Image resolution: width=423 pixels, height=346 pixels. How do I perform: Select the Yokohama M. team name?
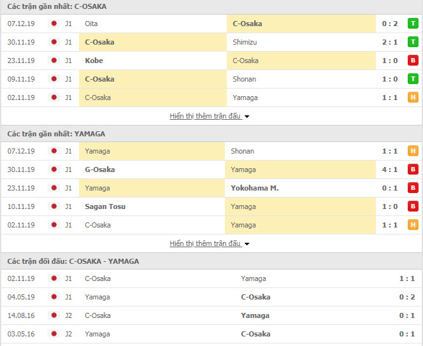(x=254, y=188)
